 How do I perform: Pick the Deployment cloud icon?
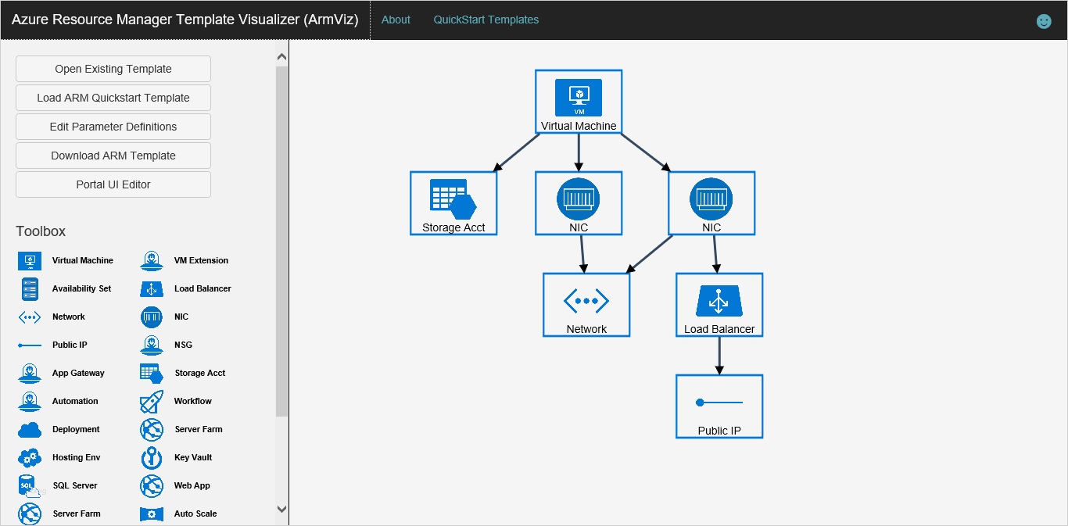point(30,429)
